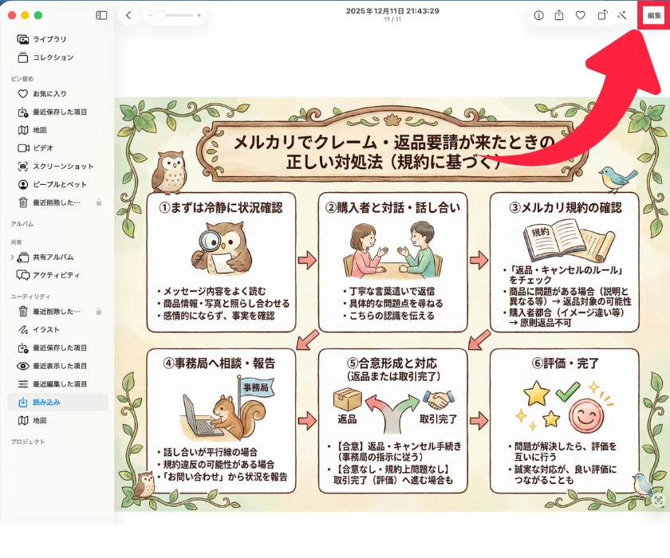
Task: Select スクリーンショット in the sidebar
Action: coord(57,166)
